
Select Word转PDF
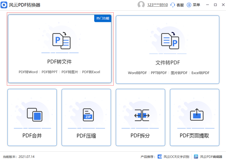137,73
